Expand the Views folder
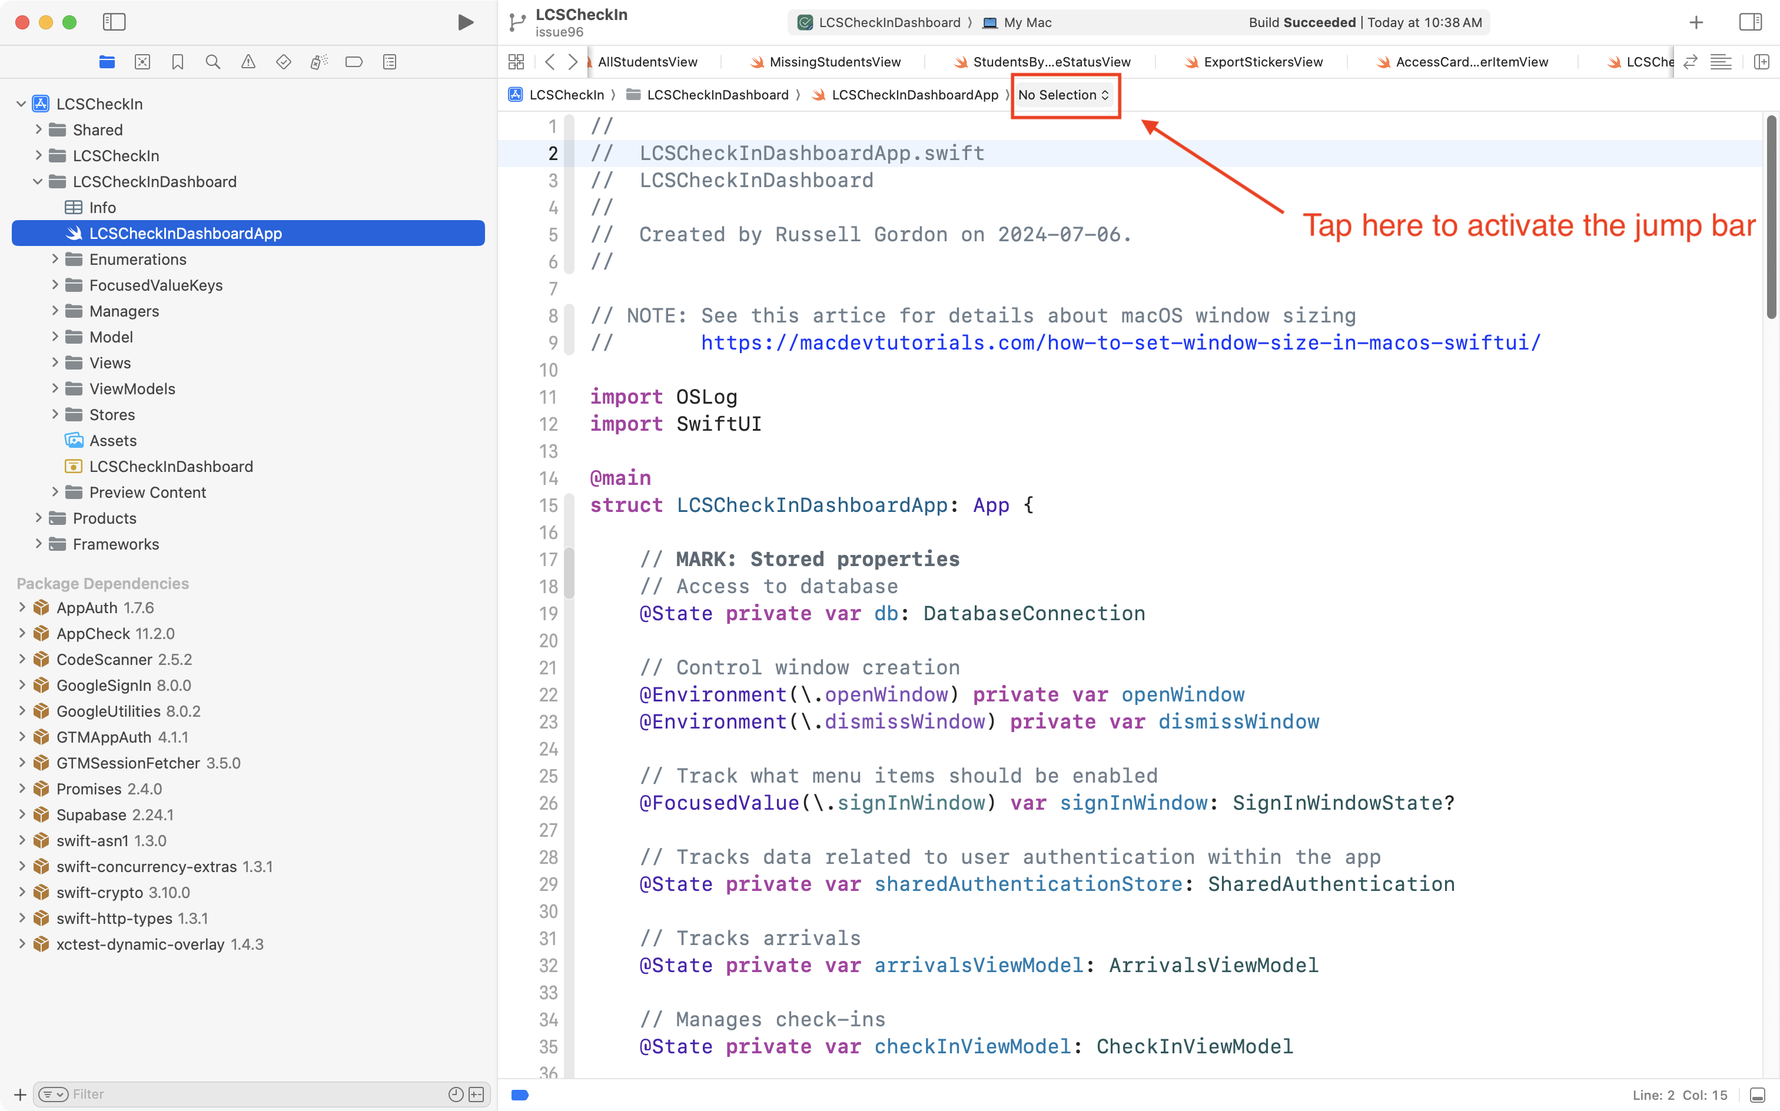The height and width of the screenshot is (1111, 1780). click(55, 363)
